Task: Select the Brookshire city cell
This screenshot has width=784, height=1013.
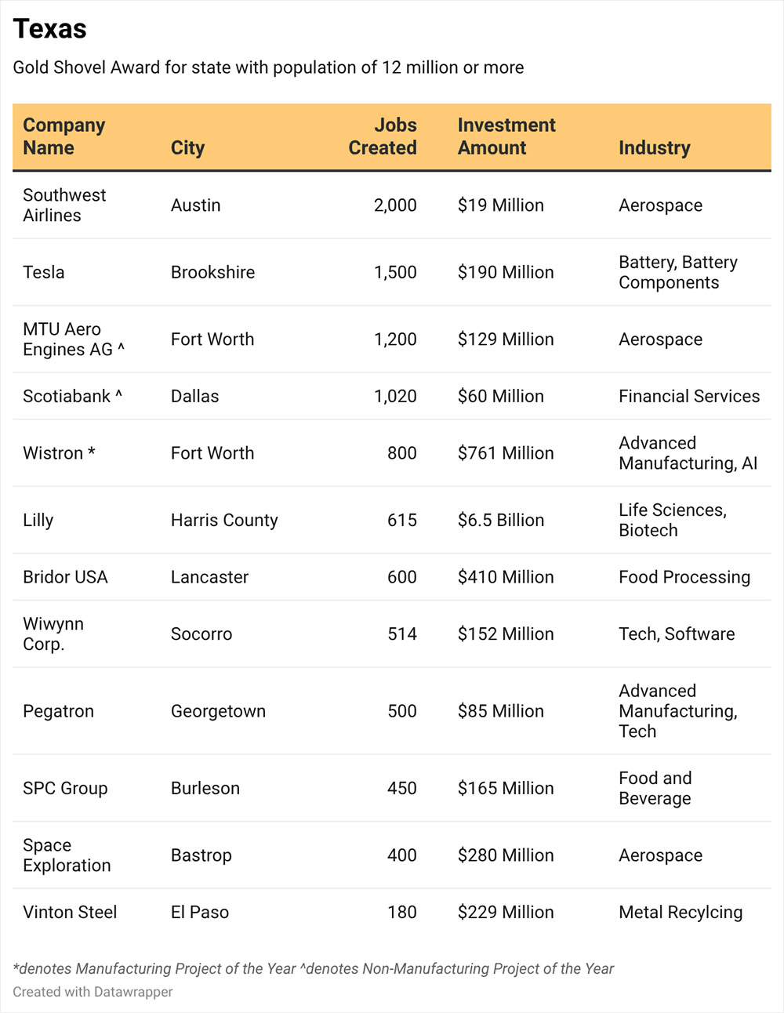Action: [x=212, y=272]
